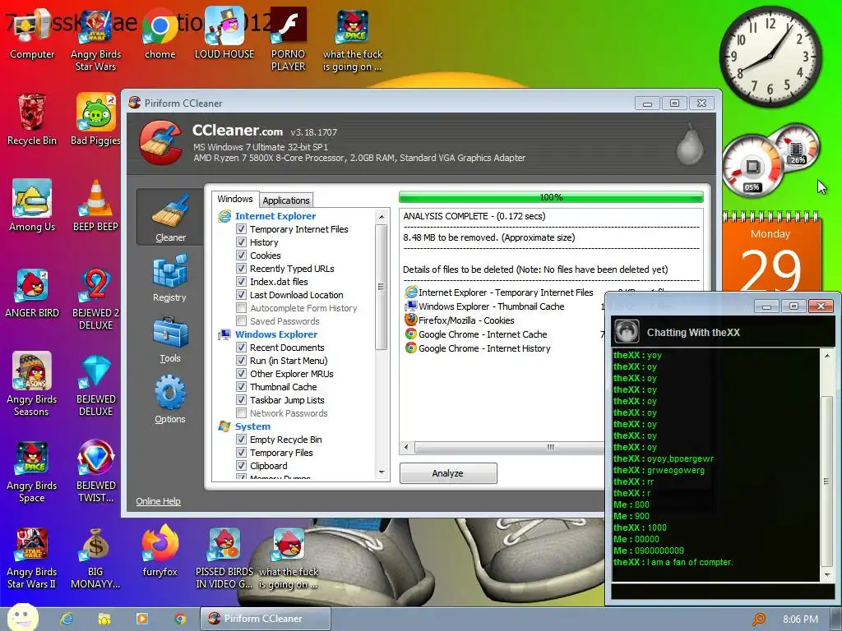Image resolution: width=842 pixels, height=631 pixels.
Task: Toggle Taskbar Jump Lists checkbox
Action: pos(241,400)
